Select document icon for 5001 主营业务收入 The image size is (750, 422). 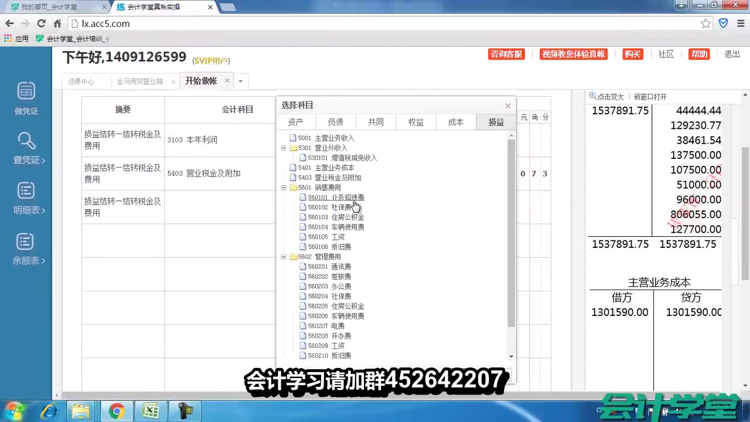click(293, 138)
